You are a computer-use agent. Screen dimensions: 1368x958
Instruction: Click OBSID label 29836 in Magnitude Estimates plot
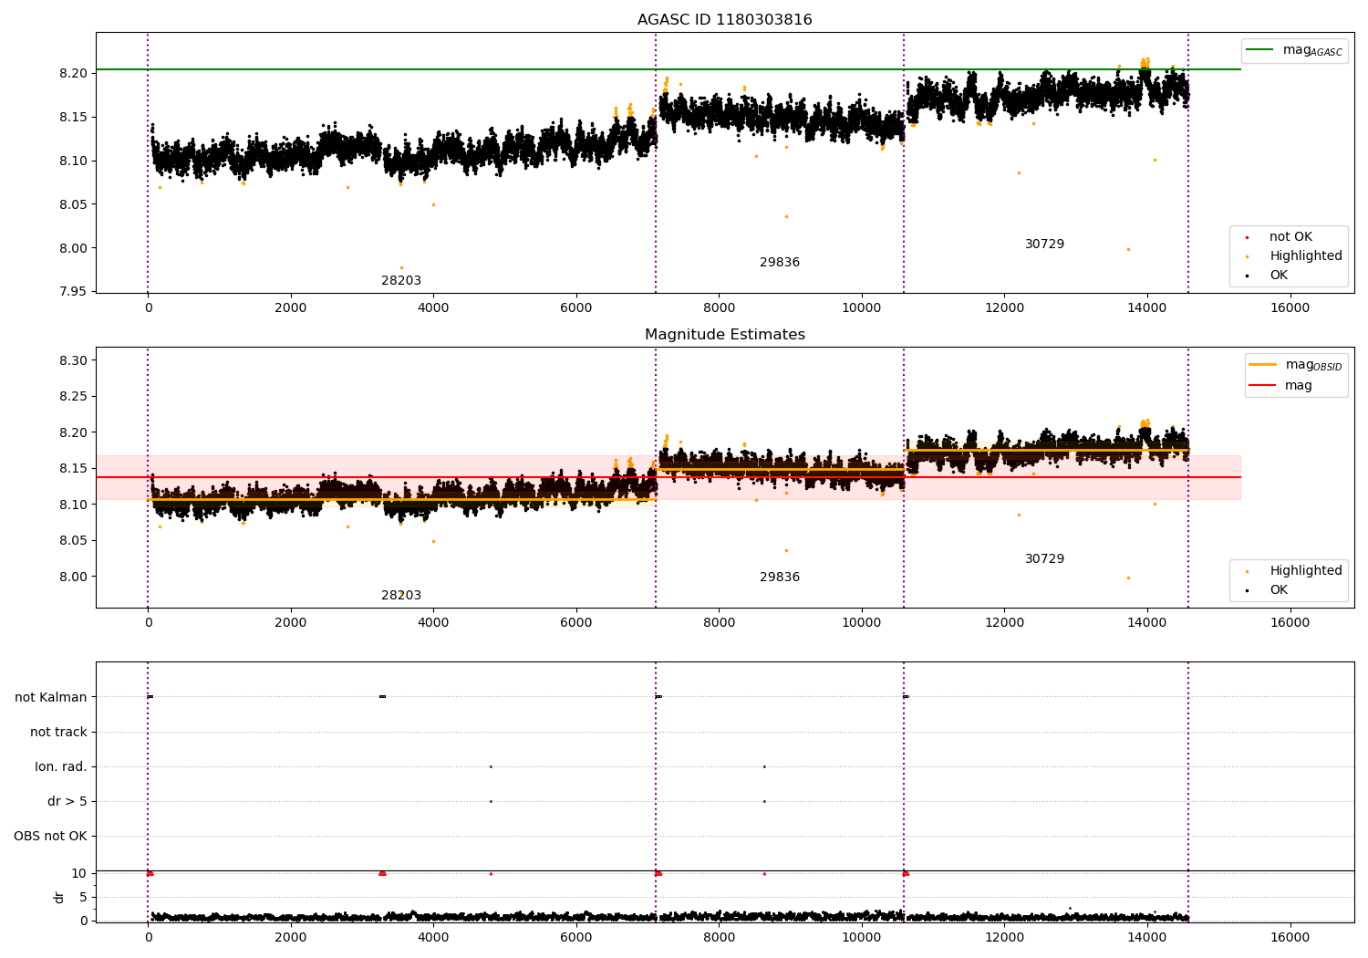780,578
